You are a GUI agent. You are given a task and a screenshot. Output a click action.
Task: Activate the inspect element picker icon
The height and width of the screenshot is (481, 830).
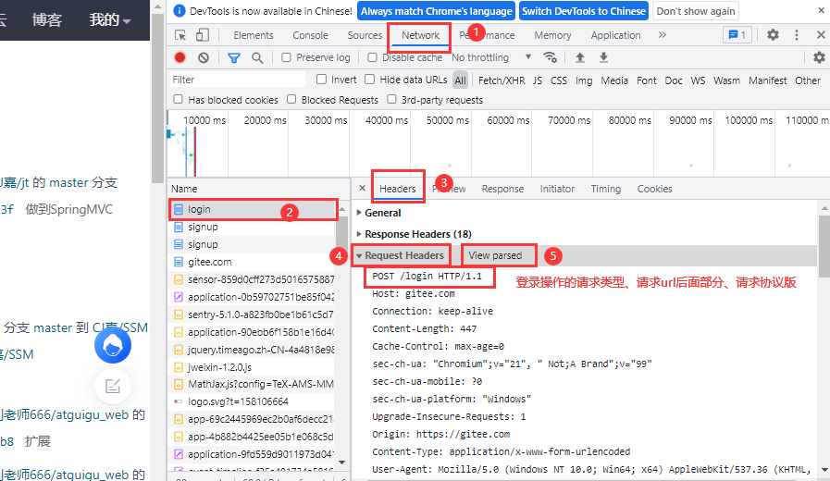(x=180, y=35)
